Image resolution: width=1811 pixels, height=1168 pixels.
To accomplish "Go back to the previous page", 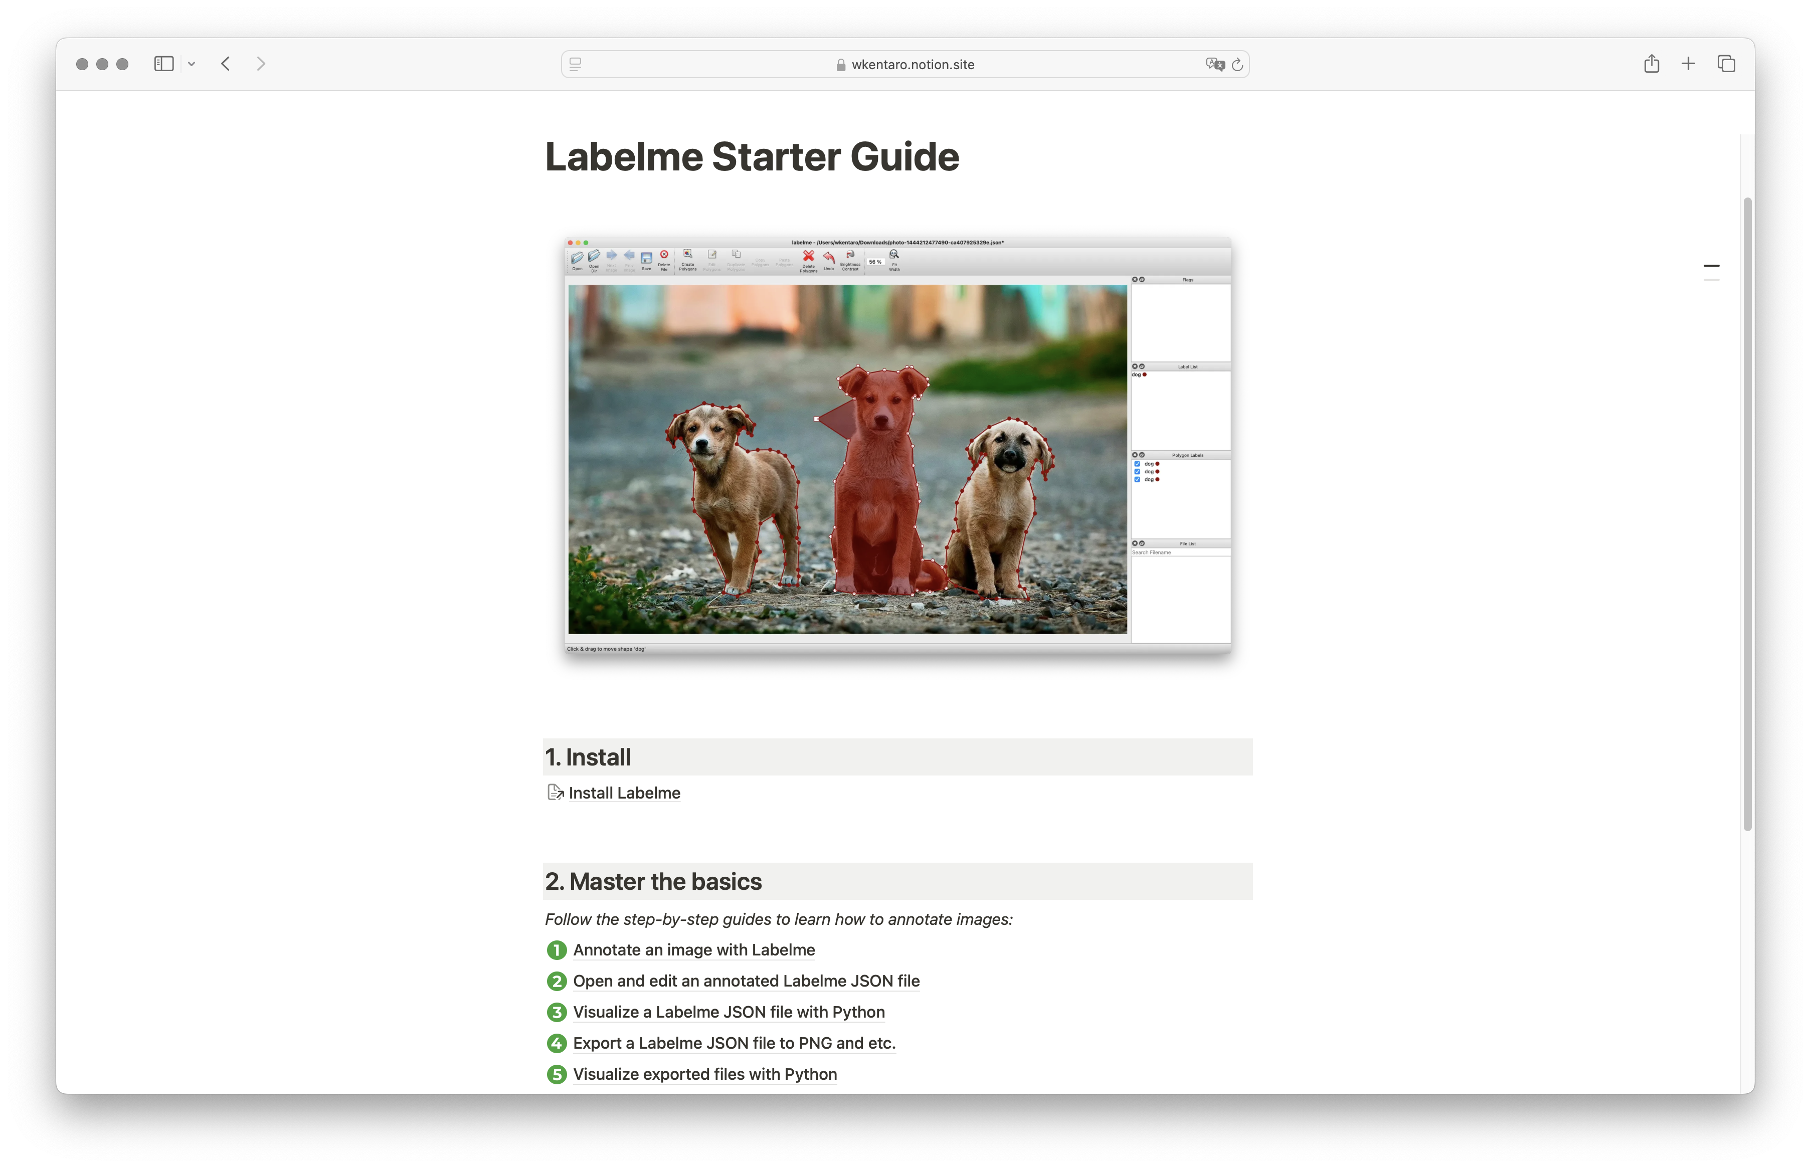I will tap(225, 64).
